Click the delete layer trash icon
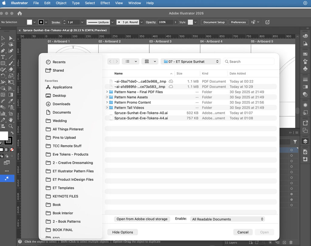This screenshot has width=311, height=246. pyautogui.click(x=291, y=242)
